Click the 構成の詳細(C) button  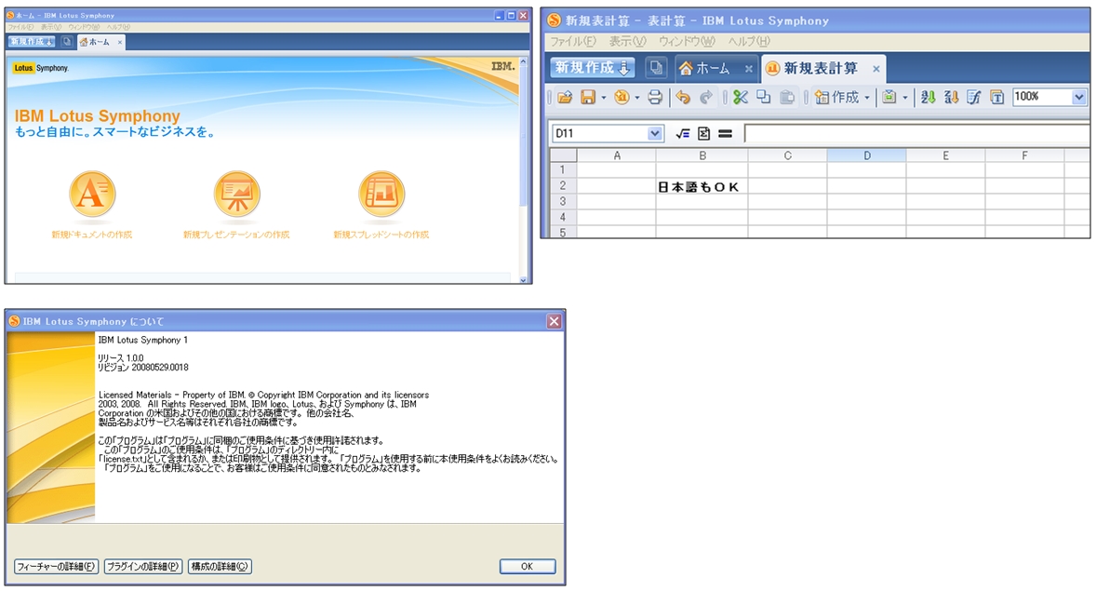(x=220, y=567)
